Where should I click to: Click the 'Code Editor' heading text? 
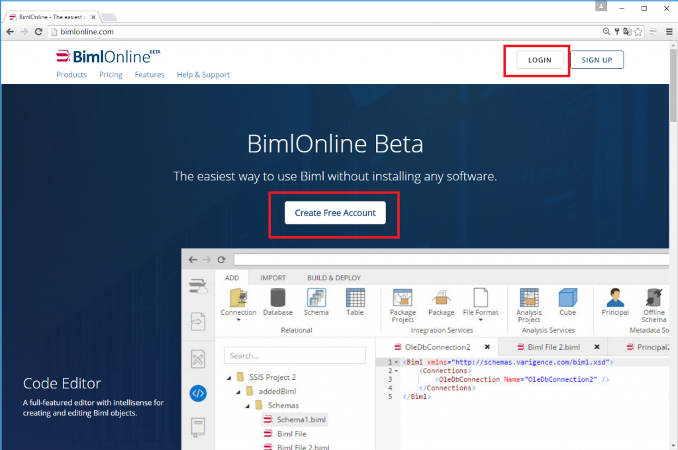(x=62, y=383)
